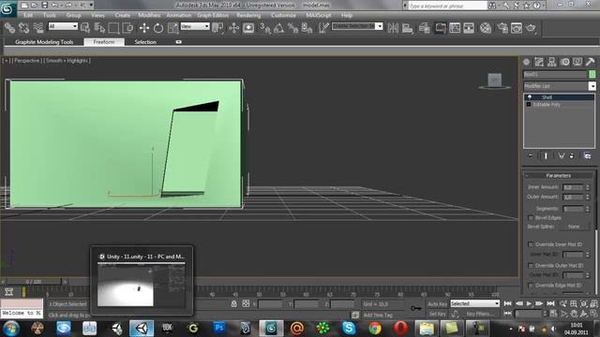This screenshot has width=600, height=337.
Task: Open the Rendered Frame Window
Action: pyautogui.click(x=517, y=28)
